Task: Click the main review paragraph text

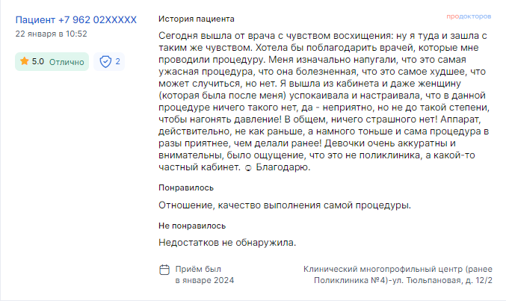Action: click(x=324, y=102)
